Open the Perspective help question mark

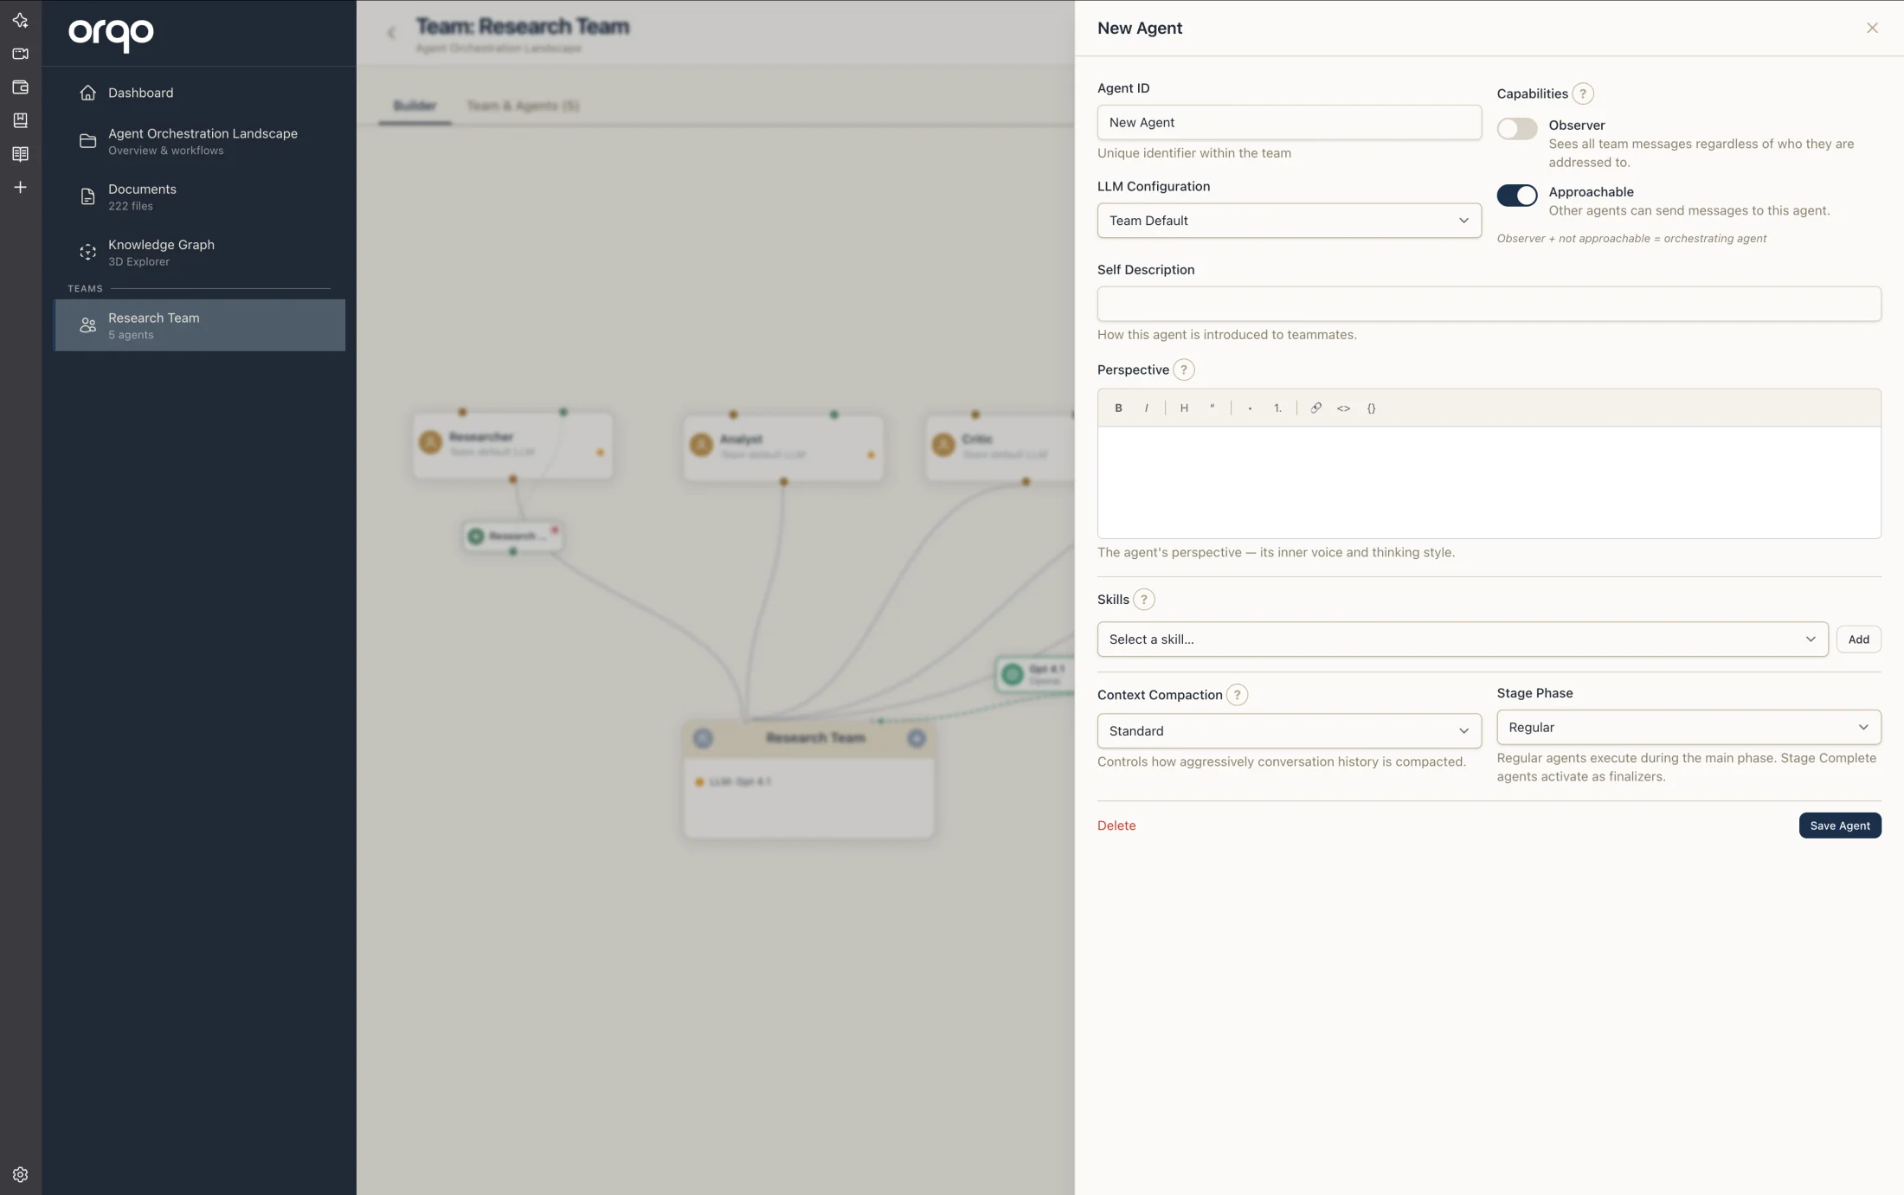tap(1183, 369)
